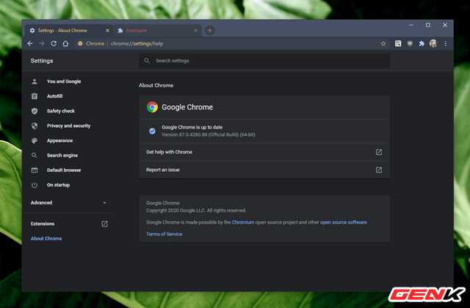
Task: Open the profile avatar menu
Action: pos(433,43)
